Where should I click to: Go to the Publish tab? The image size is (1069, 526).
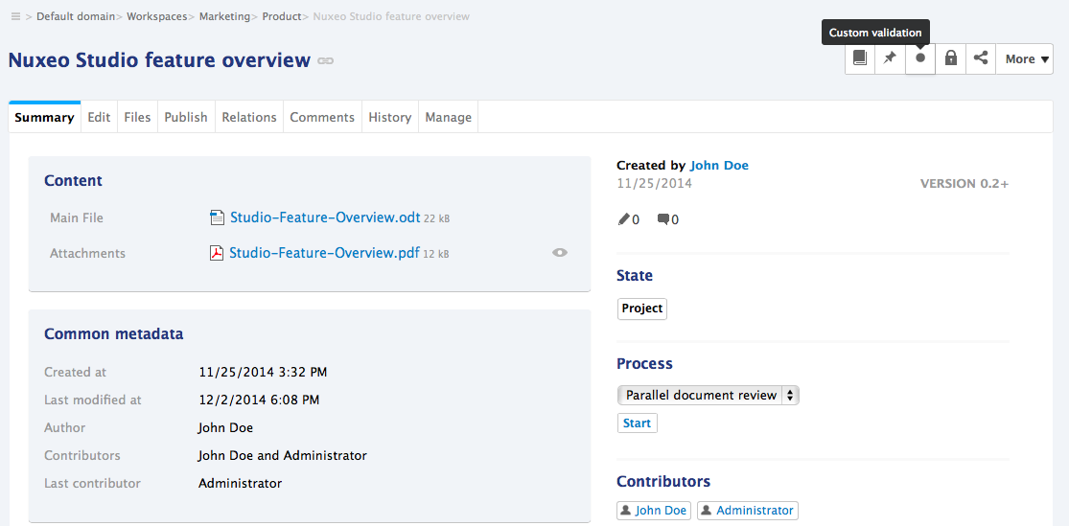185,117
